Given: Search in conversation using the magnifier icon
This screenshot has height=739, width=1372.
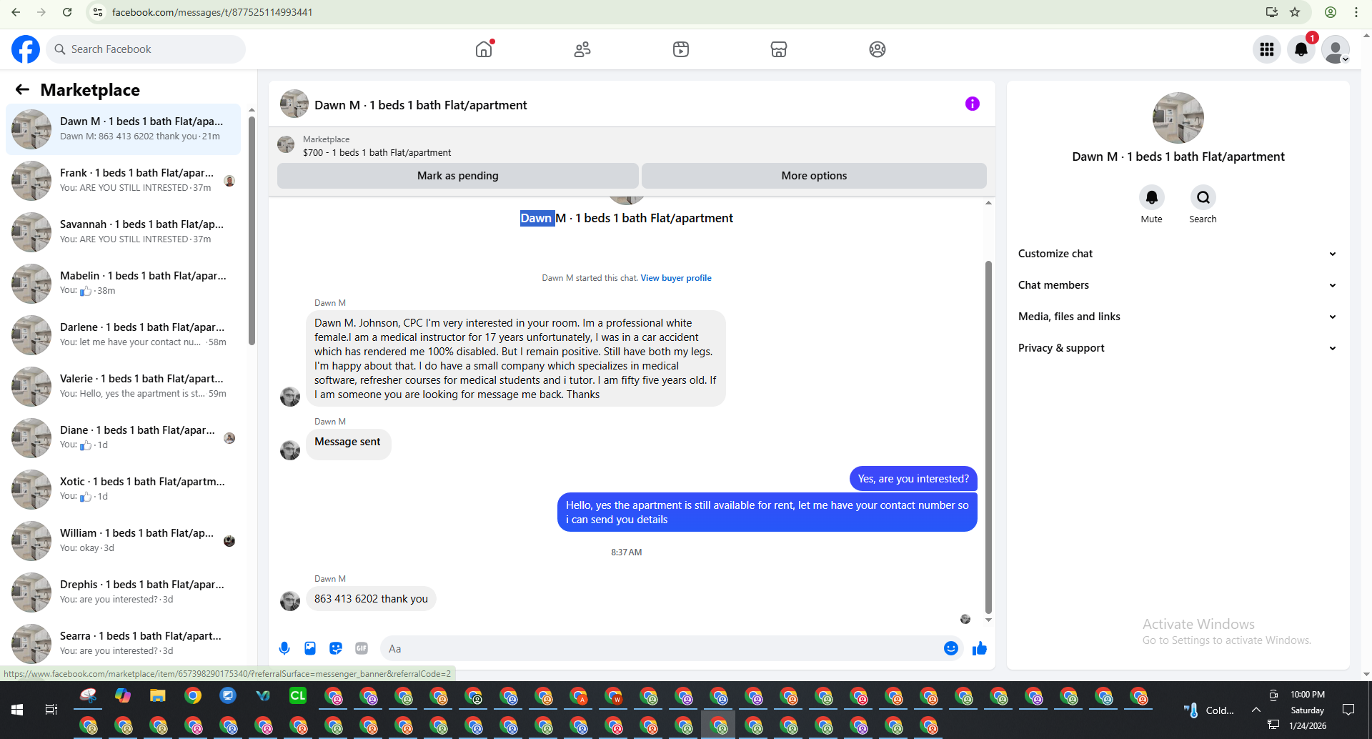Looking at the screenshot, I should [1203, 197].
